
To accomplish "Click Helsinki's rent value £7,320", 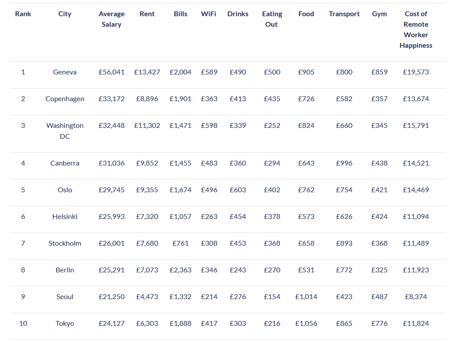I will [x=147, y=217].
